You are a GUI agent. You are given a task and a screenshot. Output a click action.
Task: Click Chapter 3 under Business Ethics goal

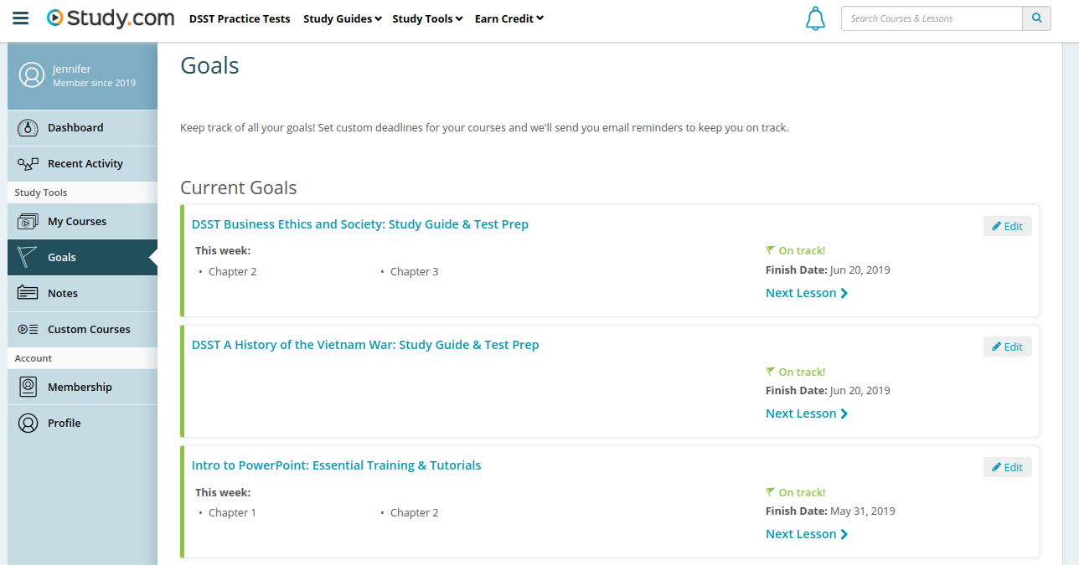[x=415, y=272]
